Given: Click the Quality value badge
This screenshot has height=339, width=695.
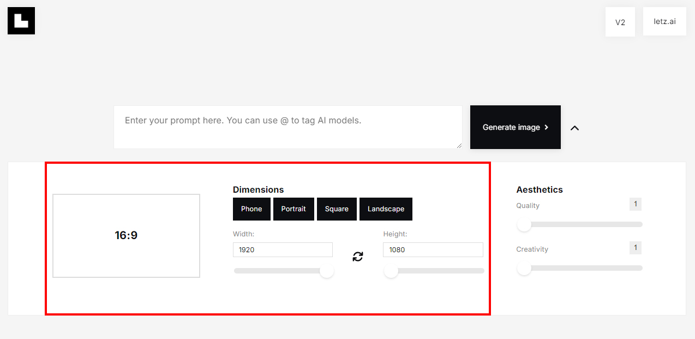Looking at the screenshot, I should 635,204.
